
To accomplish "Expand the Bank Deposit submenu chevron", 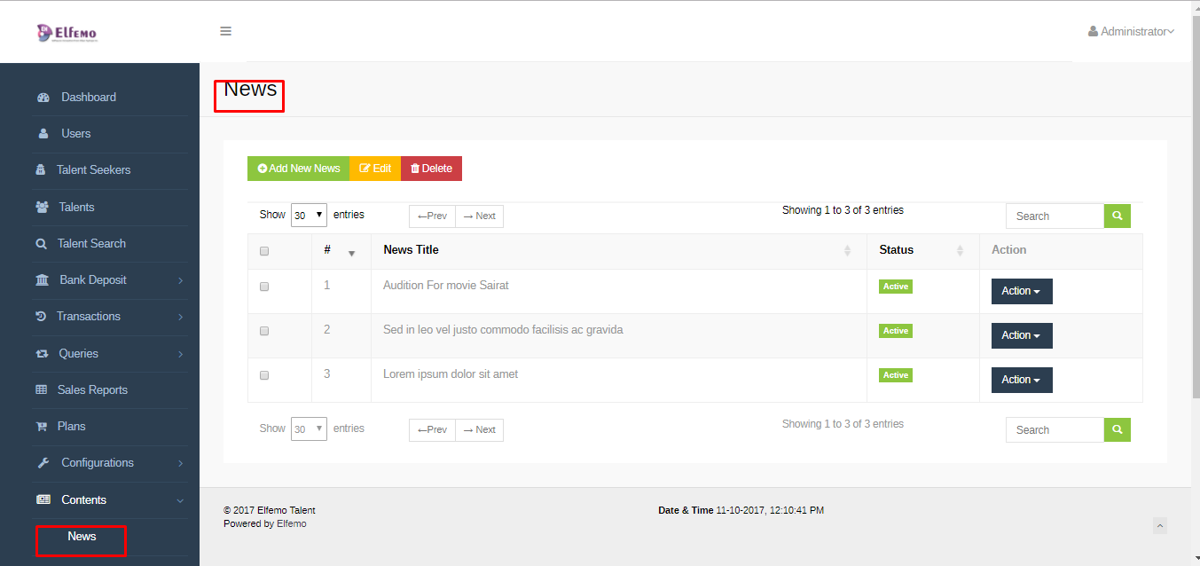I will tap(181, 280).
